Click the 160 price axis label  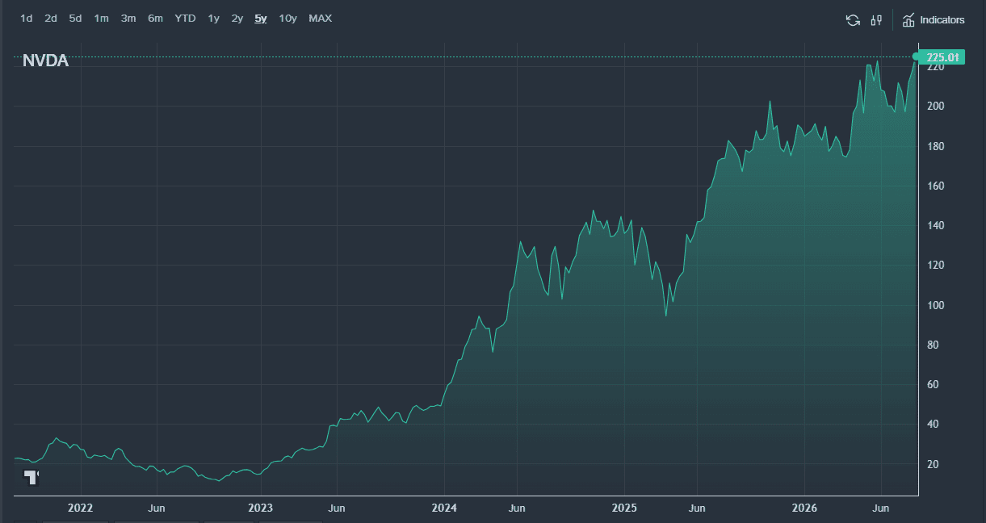935,186
